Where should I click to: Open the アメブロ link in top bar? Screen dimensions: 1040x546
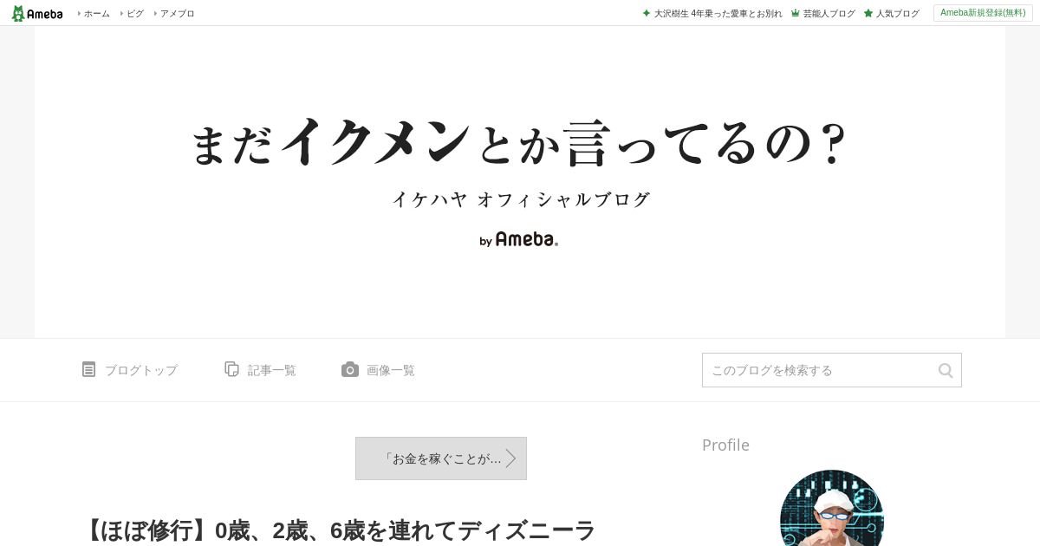point(177,13)
